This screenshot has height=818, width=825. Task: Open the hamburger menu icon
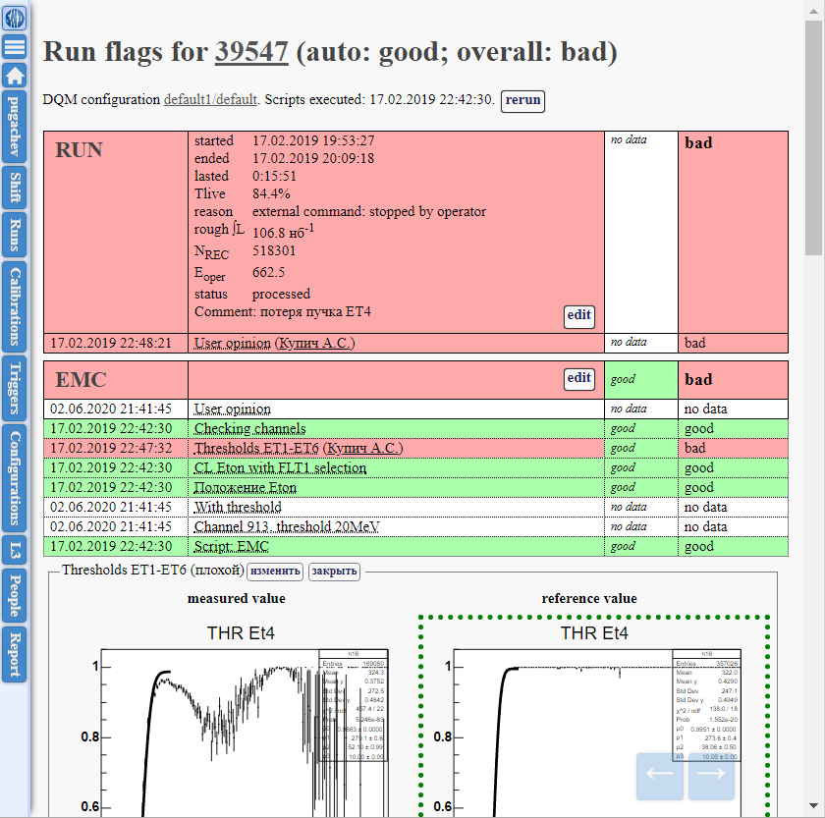pos(15,46)
